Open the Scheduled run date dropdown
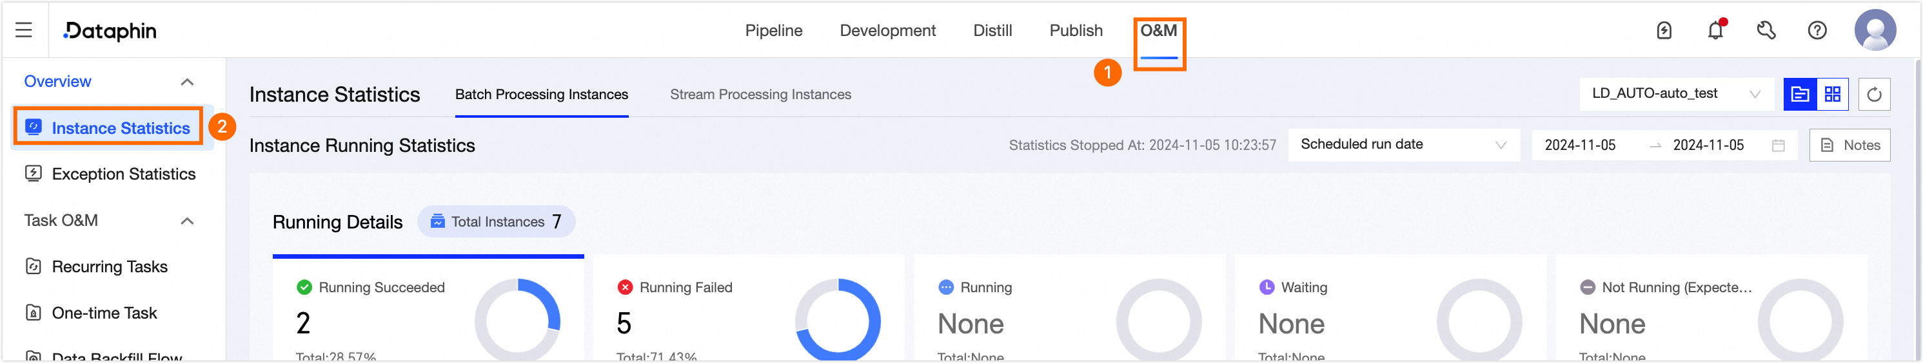Viewport: 1923px width, 363px height. 1403,145
